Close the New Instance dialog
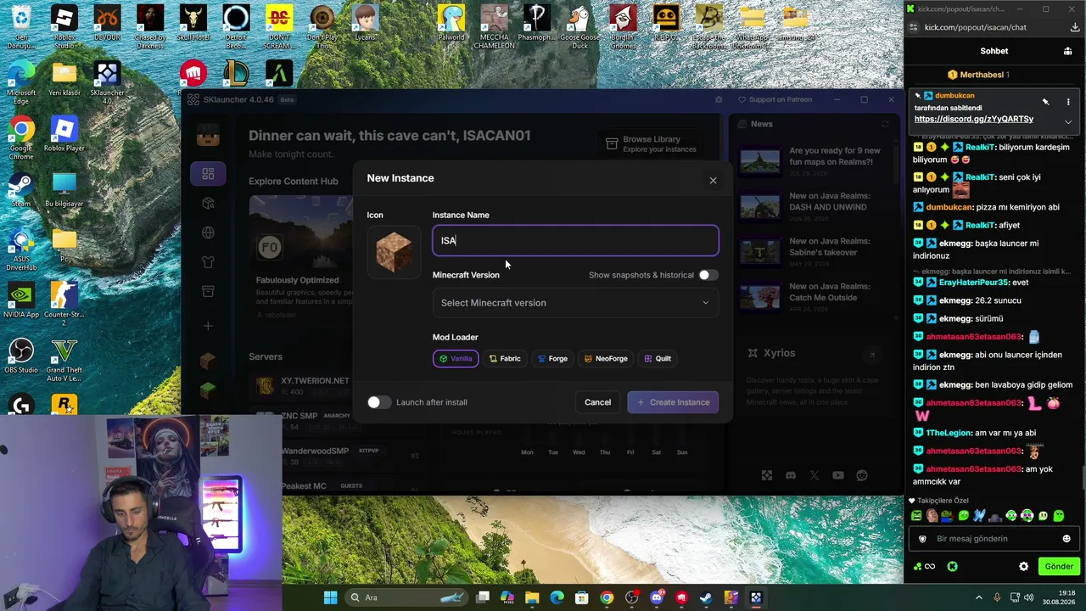 (713, 180)
